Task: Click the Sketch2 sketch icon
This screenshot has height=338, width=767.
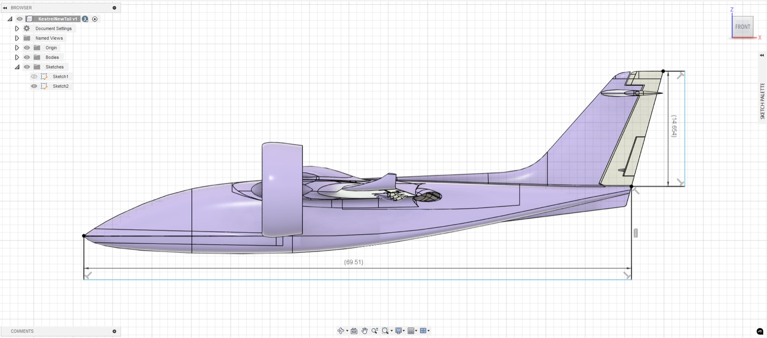Action: click(x=44, y=86)
